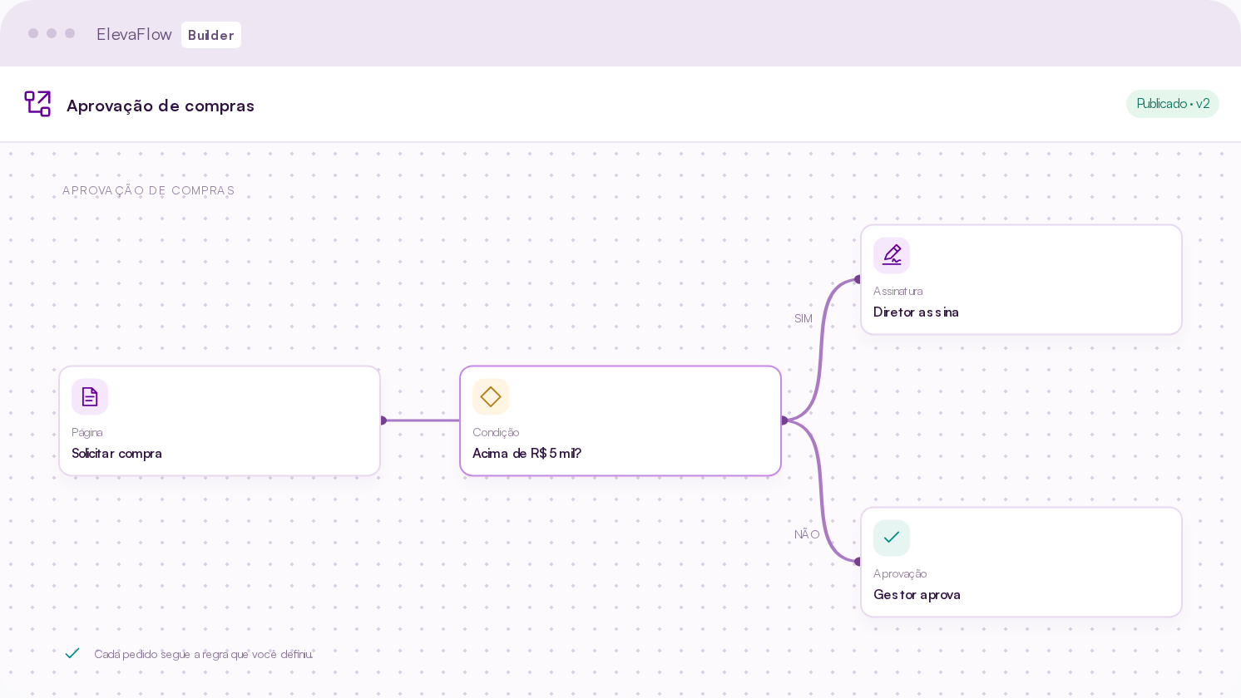Click the checkmark icon in Gestor aprova node

[892, 538]
